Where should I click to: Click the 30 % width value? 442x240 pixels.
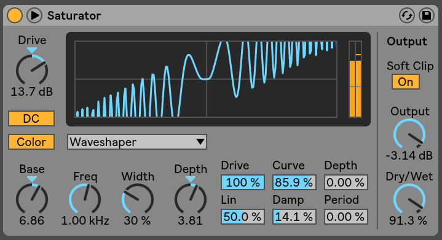pos(138,220)
